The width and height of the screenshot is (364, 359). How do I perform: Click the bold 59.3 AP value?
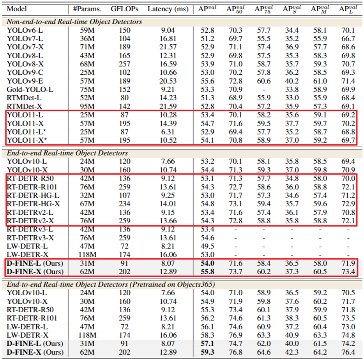click(207, 352)
